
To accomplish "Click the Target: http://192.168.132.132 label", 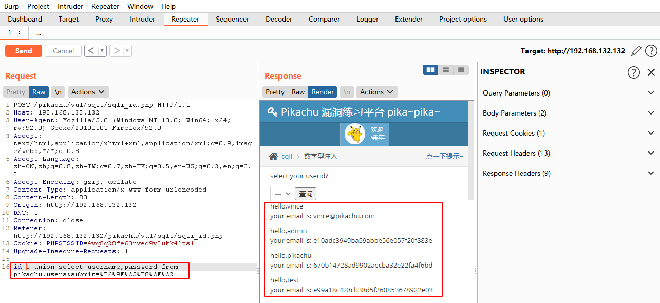I will [x=573, y=51].
